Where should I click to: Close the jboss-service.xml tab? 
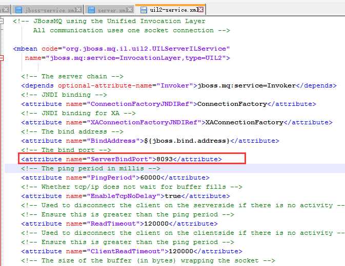pos(78,10)
